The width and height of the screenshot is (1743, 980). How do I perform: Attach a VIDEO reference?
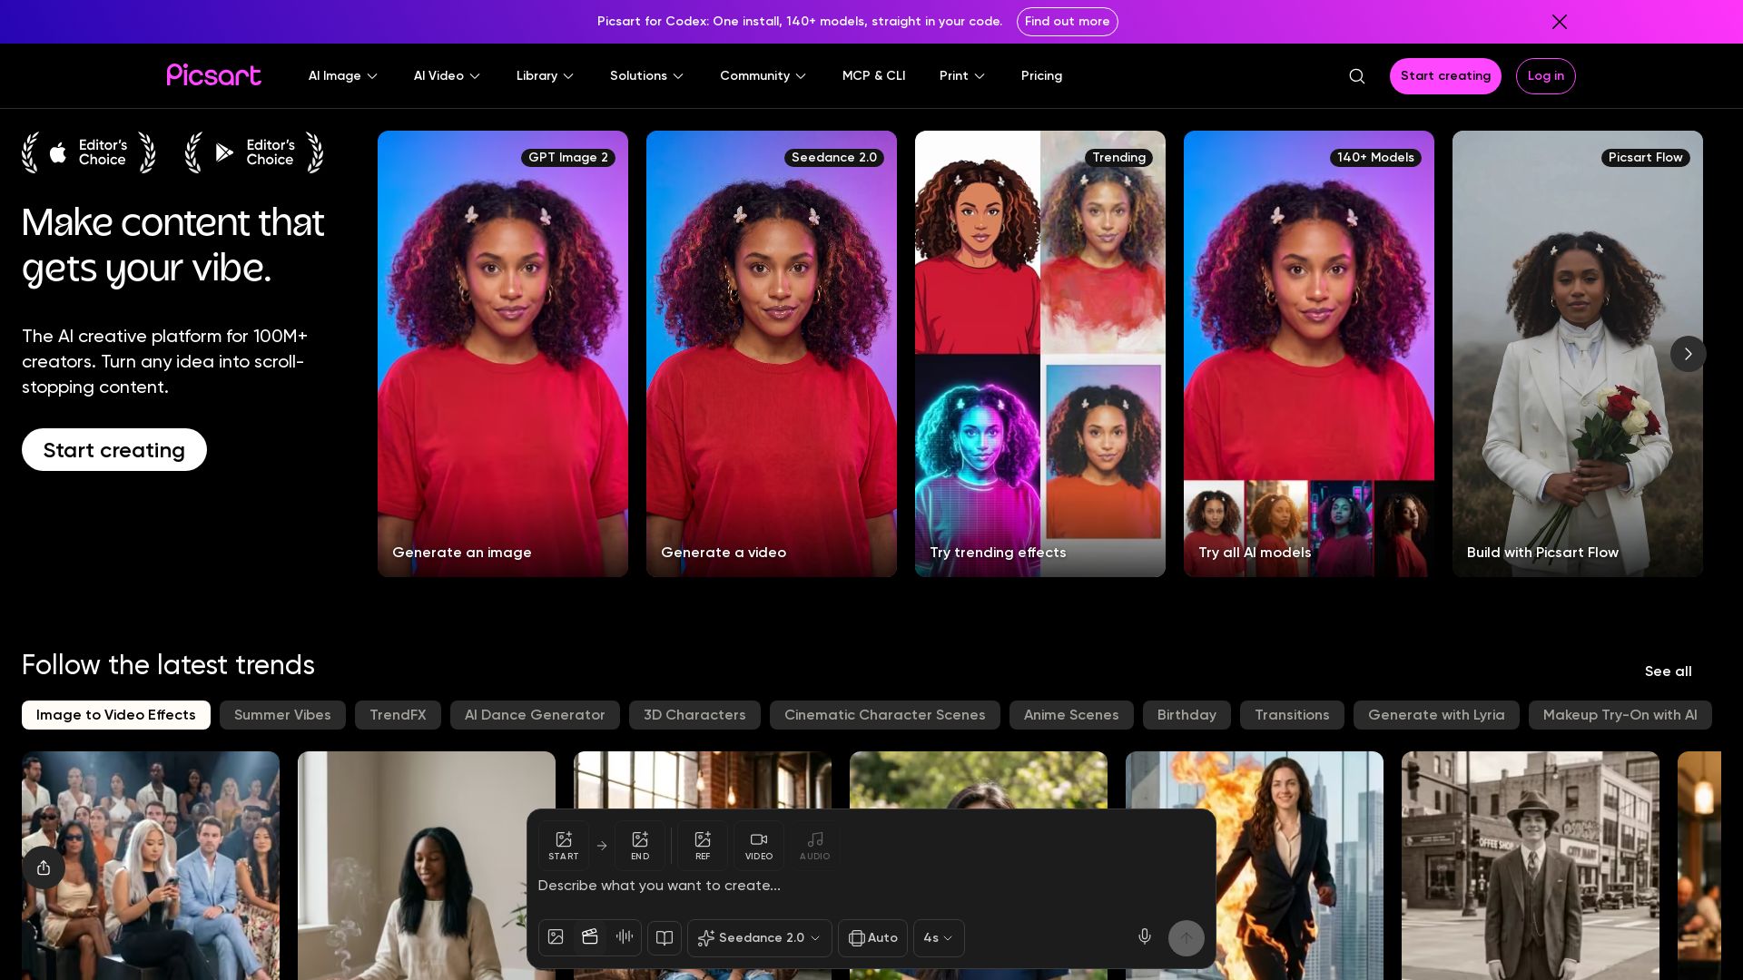(x=759, y=846)
